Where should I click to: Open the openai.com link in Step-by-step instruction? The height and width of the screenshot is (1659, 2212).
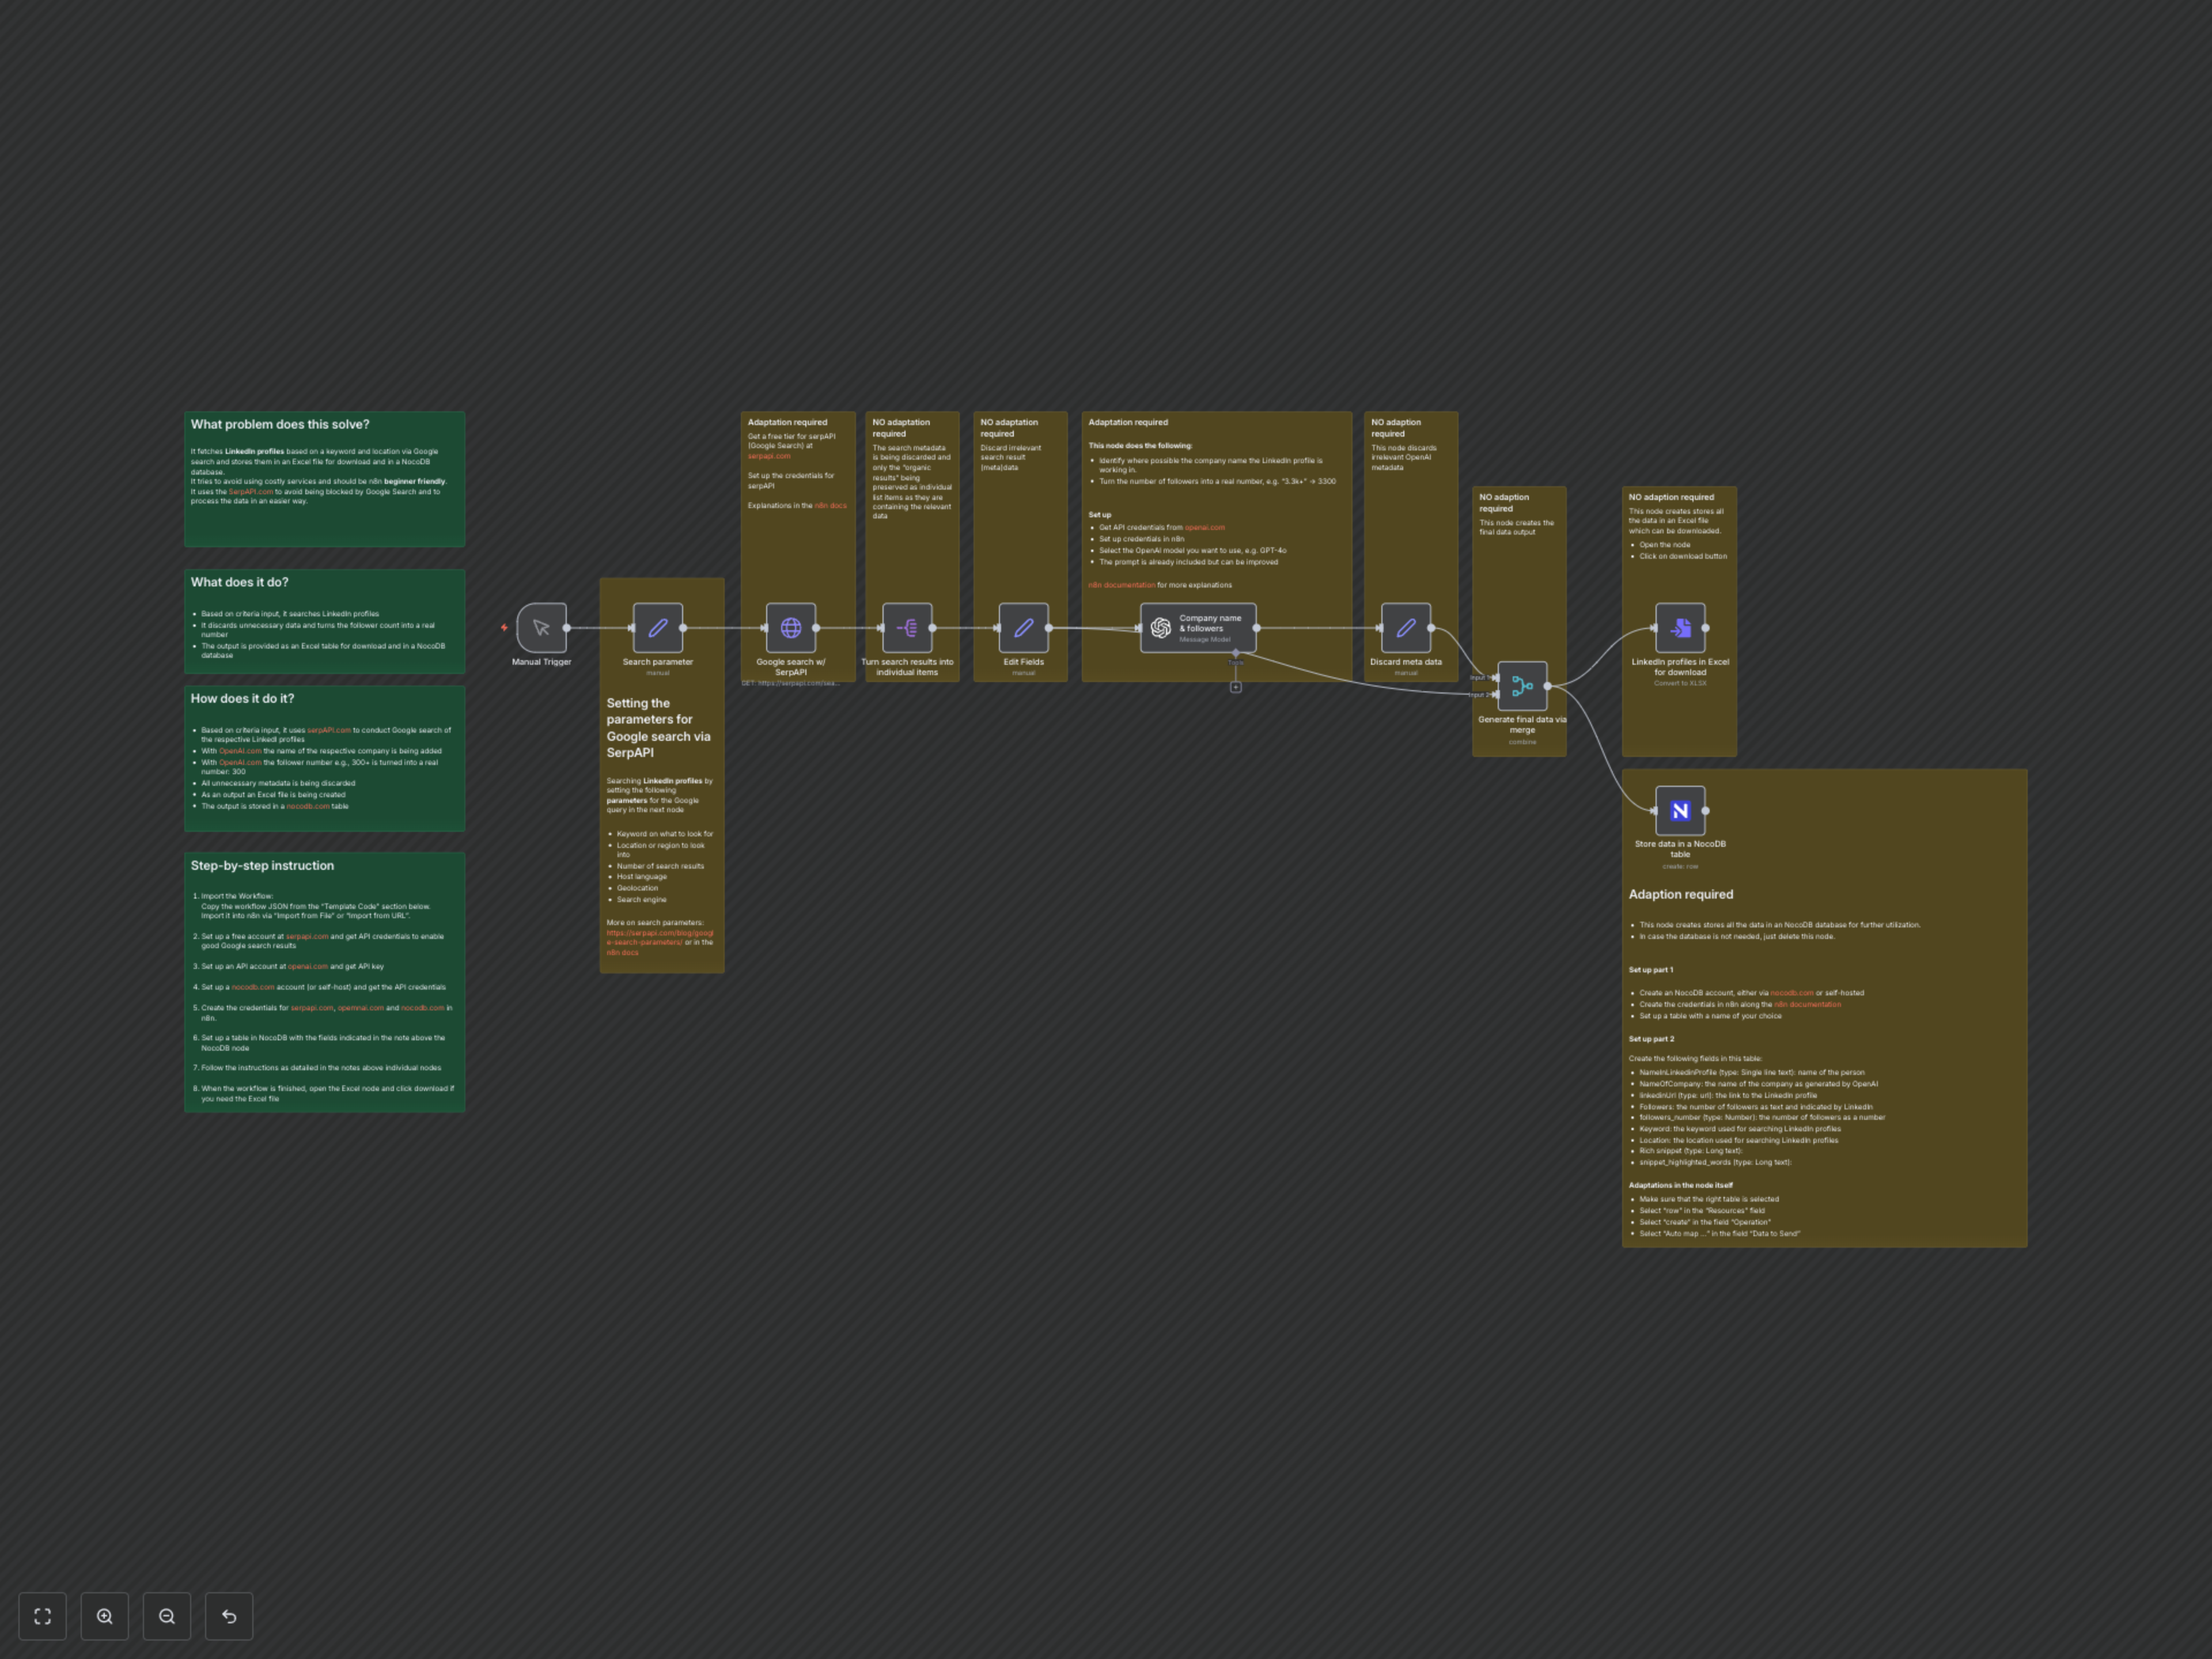[307, 967]
